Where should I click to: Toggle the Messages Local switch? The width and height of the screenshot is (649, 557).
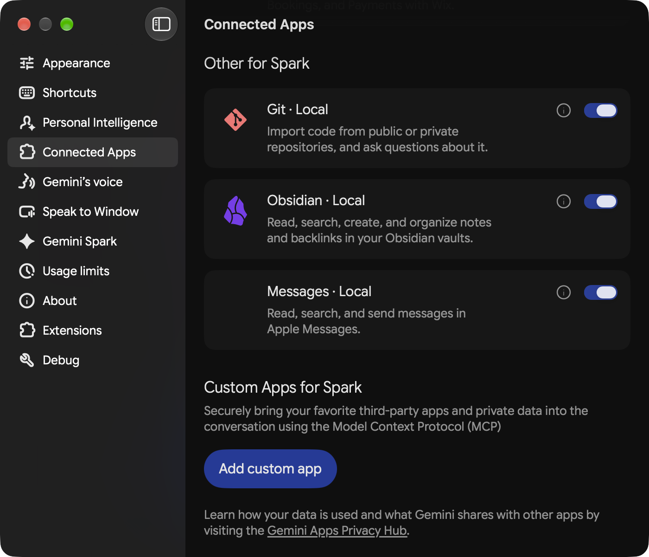600,292
